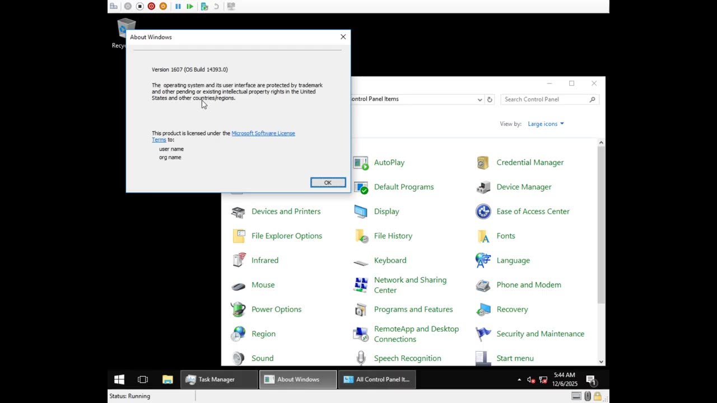The width and height of the screenshot is (717, 403).
Task: Switch to the About Windows taskbar button
Action: (298, 379)
